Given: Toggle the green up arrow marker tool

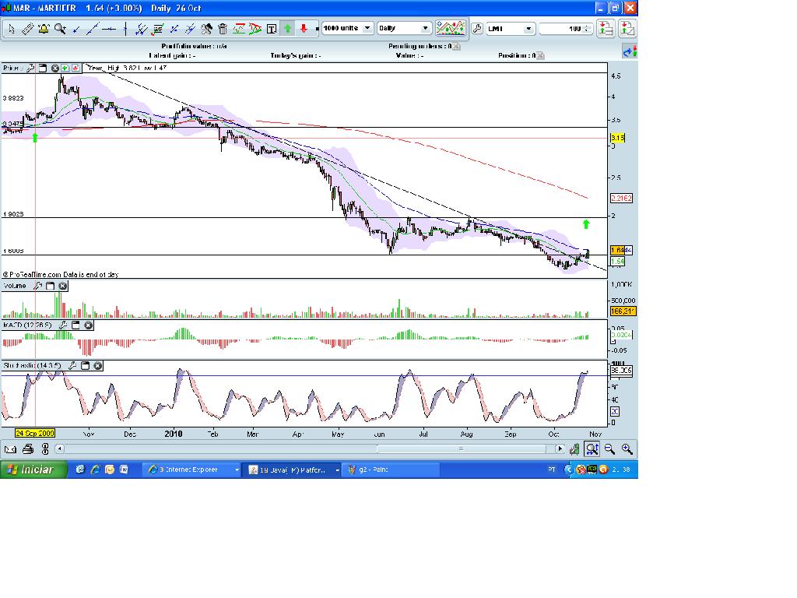Looking at the screenshot, I should click(288, 29).
